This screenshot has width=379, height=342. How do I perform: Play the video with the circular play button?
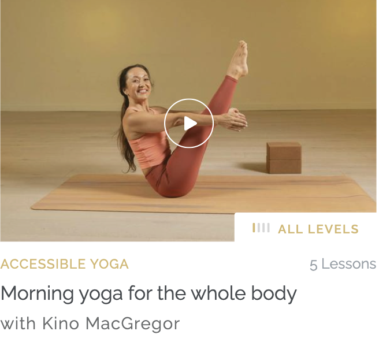coord(188,123)
